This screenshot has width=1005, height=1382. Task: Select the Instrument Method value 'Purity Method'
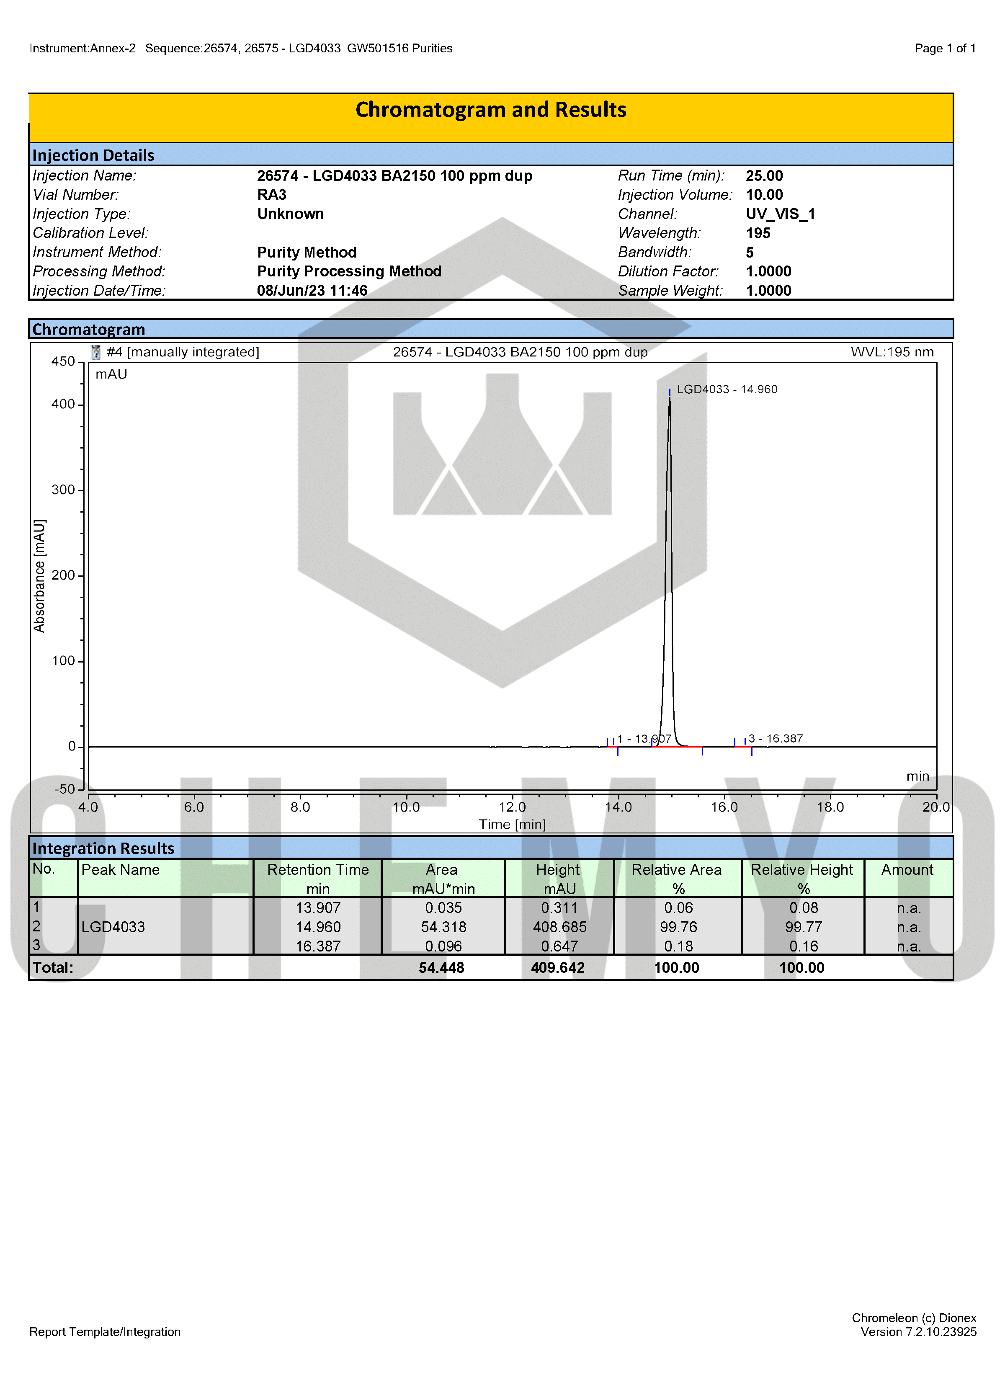(x=307, y=252)
